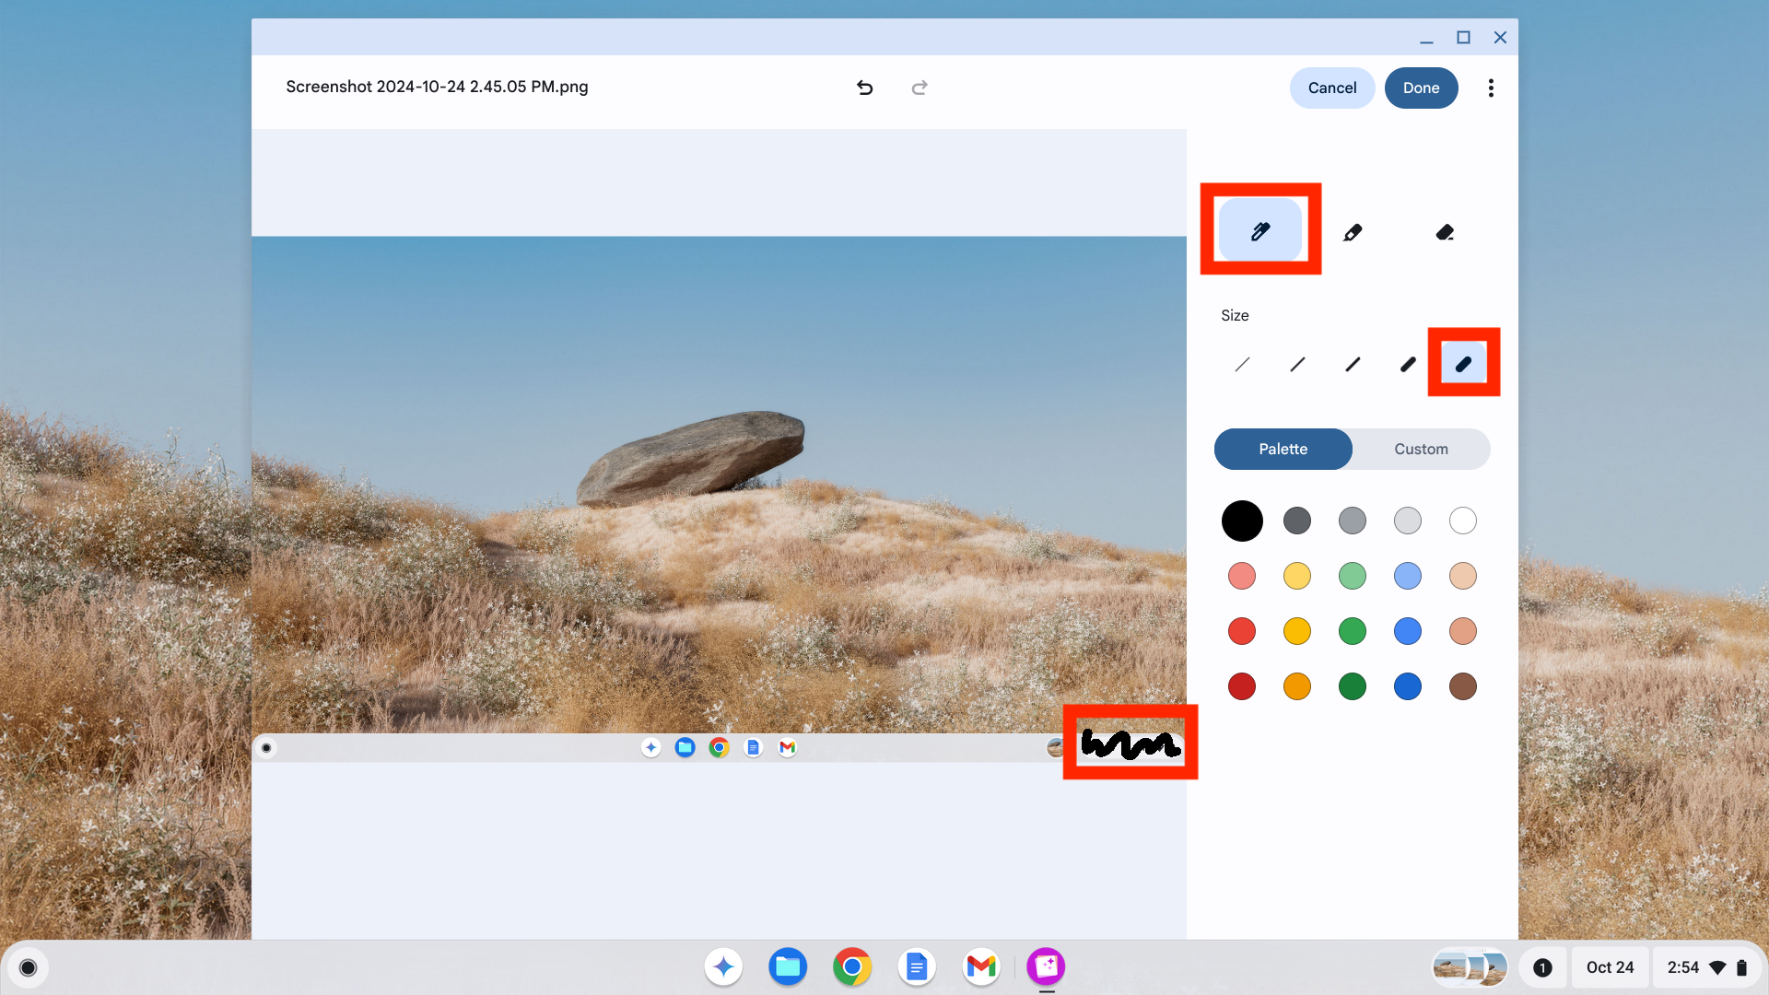Pick the dark green swatch
This screenshot has height=995, width=1769.
(1353, 686)
